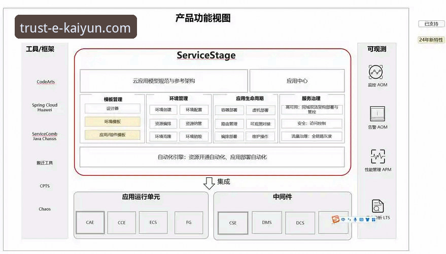Image resolution: width=446 pixels, height=254 pixels.
Task: Click the 资源编排 box
Action: pyautogui.click(x=163, y=123)
